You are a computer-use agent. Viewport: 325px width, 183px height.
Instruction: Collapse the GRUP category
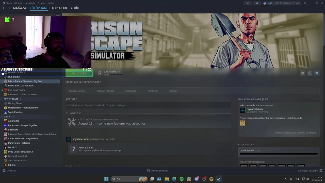(x=2, y=117)
